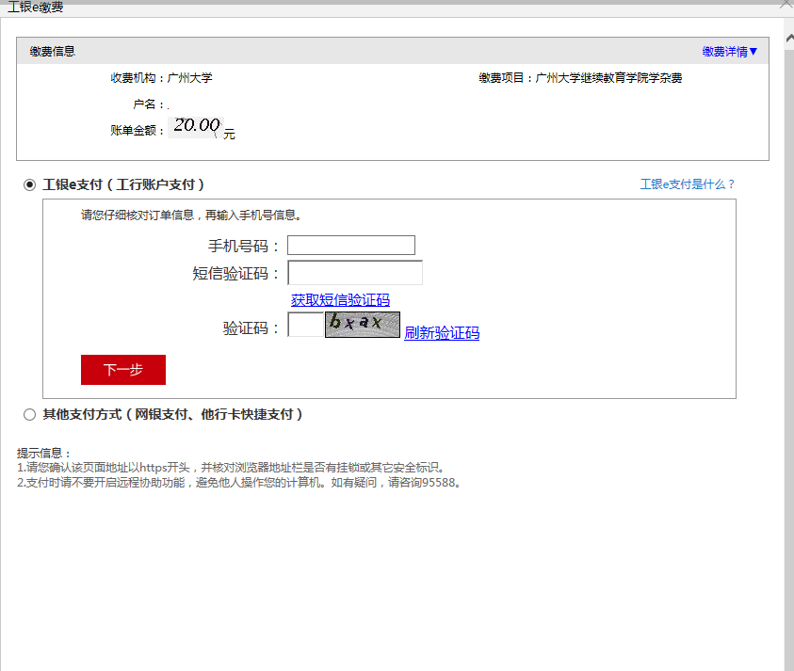The width and height of the screenshot is (794, 671).
Task: Focus the 验证码 captcha input box
Action: click(305, 325)
